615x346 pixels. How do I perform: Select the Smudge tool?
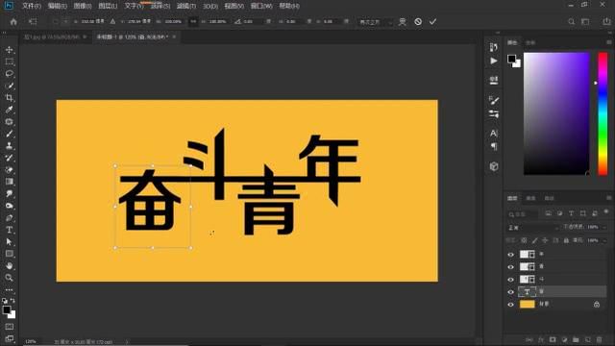click(x=10, y=194)
